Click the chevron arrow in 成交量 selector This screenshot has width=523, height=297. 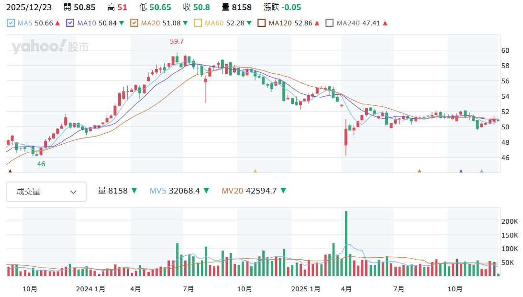73,192
